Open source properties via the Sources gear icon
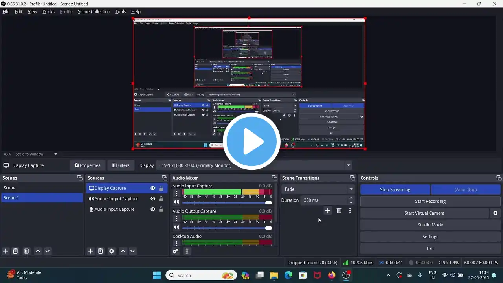The width and height of the screenshot is (503, 283). pos(112,251)
